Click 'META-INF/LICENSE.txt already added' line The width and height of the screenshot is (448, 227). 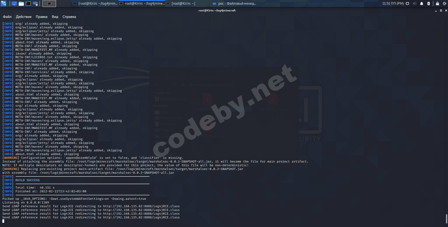coord(50,57)
